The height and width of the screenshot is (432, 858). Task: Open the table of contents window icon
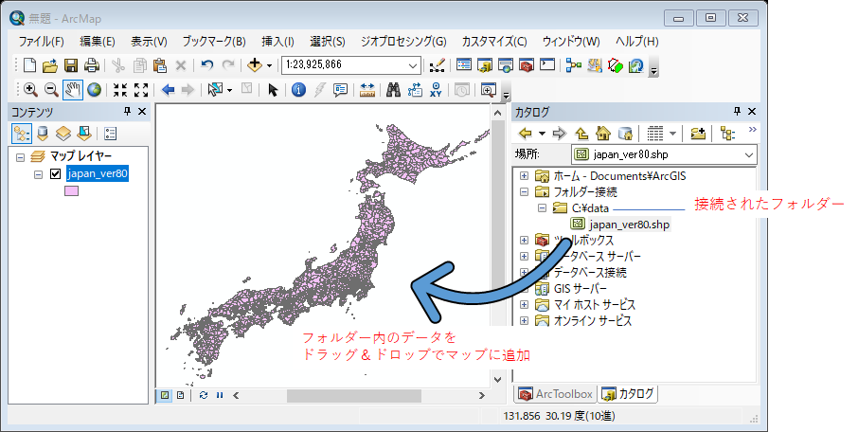point(464,65)
